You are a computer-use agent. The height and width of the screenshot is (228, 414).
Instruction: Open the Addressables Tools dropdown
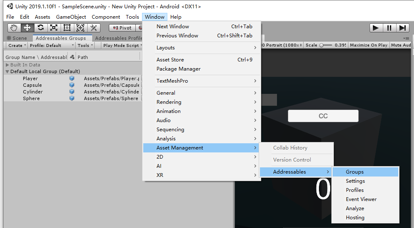click(x=85, y=45)
